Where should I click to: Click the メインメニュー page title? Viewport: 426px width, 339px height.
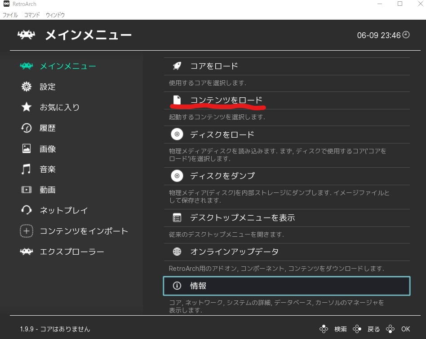tap(88, 35)
